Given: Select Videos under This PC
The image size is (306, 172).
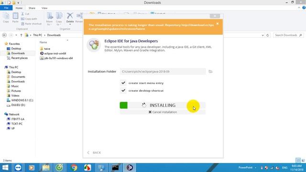Looking at the screenshot, I should point(15,96).
